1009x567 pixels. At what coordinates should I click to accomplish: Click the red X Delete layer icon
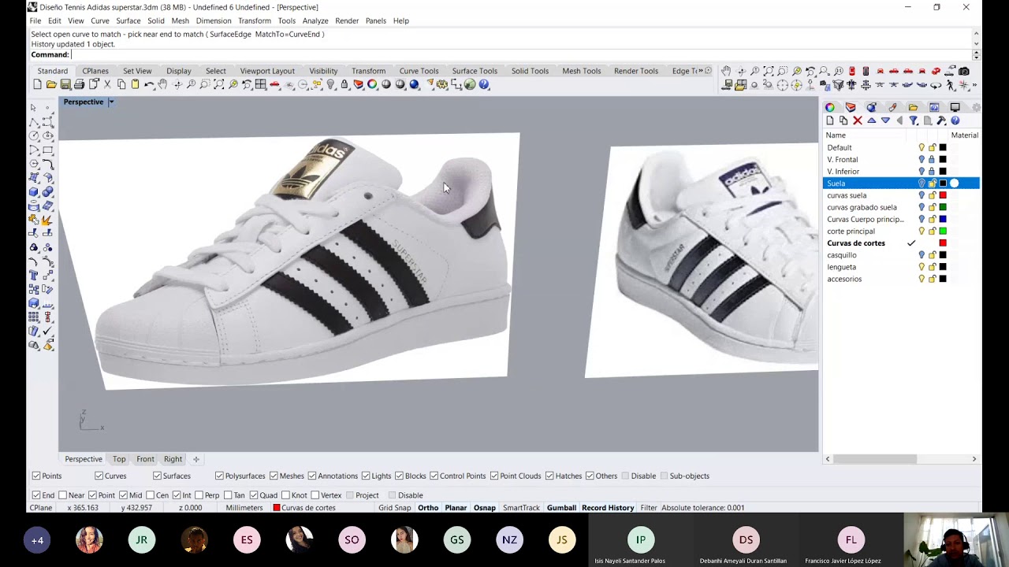[x=858, y=120]
